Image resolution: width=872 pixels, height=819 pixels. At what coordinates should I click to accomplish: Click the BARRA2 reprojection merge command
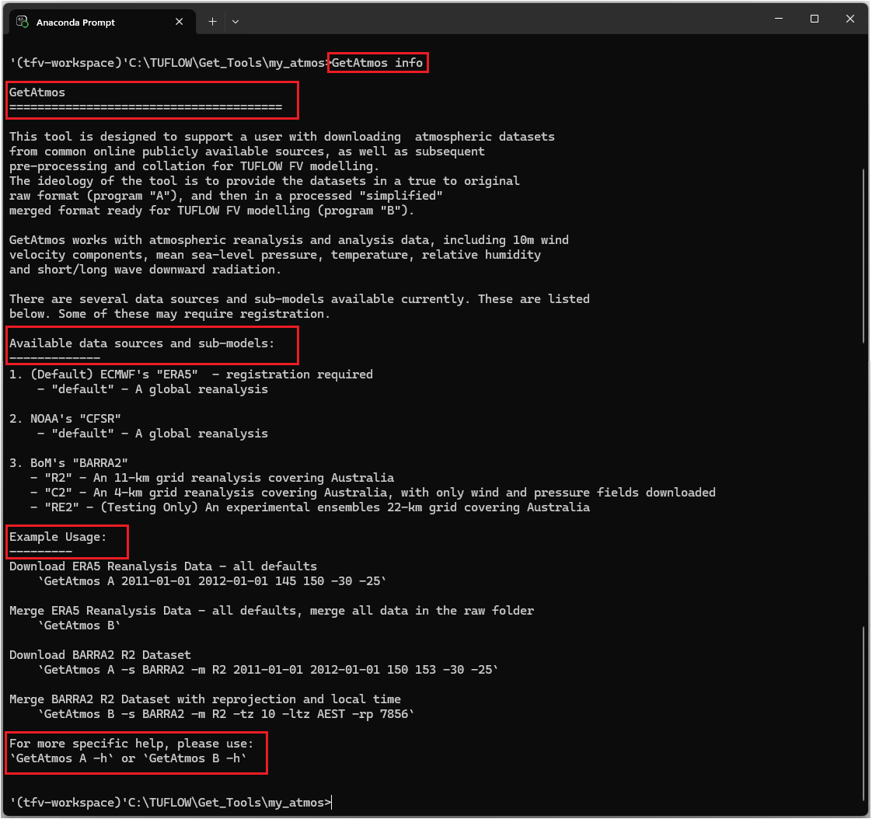tap(225, 714)
